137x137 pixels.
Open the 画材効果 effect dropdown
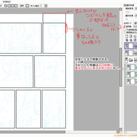pos(136,16)
